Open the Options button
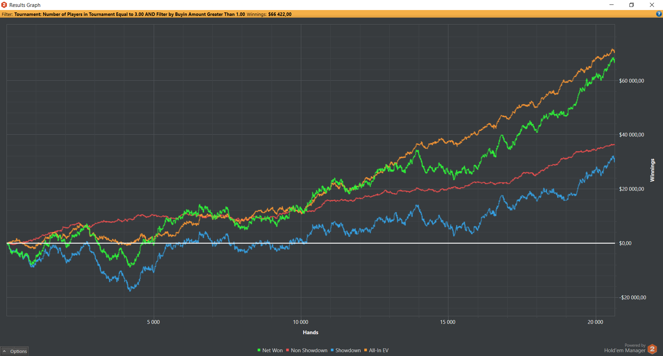Screen dimensions: 663x356 coord(15,351)
